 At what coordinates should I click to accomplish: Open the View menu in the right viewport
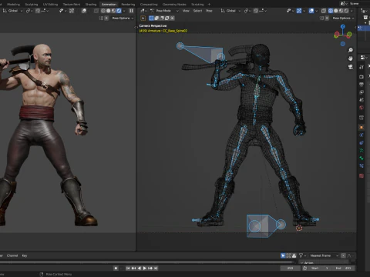click(x=186, y=11)
